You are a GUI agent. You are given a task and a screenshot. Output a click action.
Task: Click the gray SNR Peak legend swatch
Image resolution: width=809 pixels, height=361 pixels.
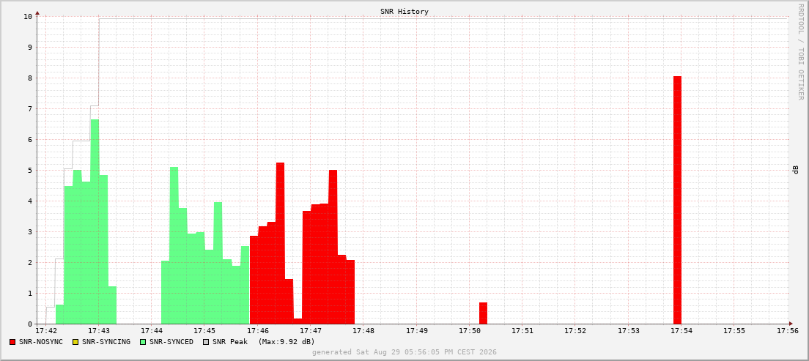206,342
